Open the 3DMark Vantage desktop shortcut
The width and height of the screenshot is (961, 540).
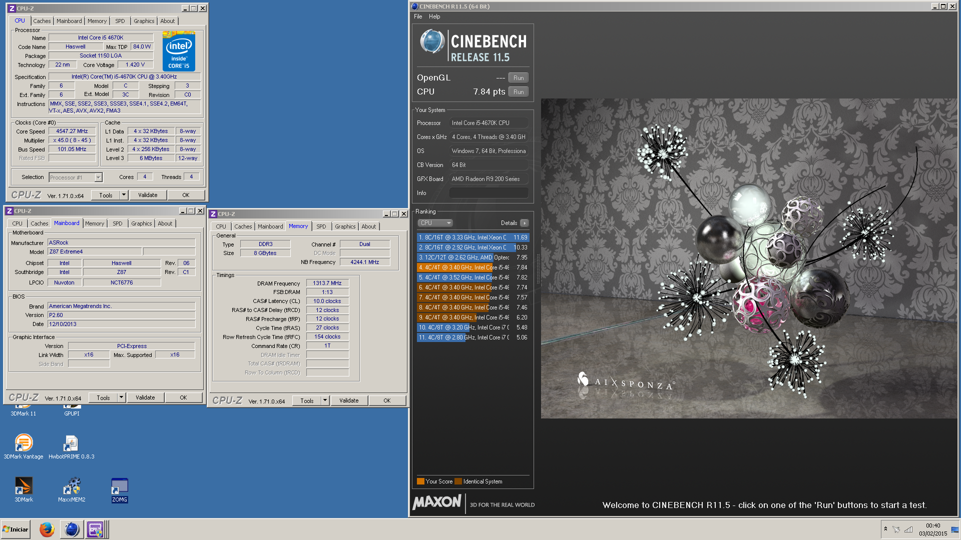pyautogui.click(x=24, y=445)
